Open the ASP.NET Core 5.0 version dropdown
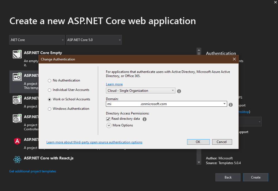 pyautogui.click(x=94, y=40)
